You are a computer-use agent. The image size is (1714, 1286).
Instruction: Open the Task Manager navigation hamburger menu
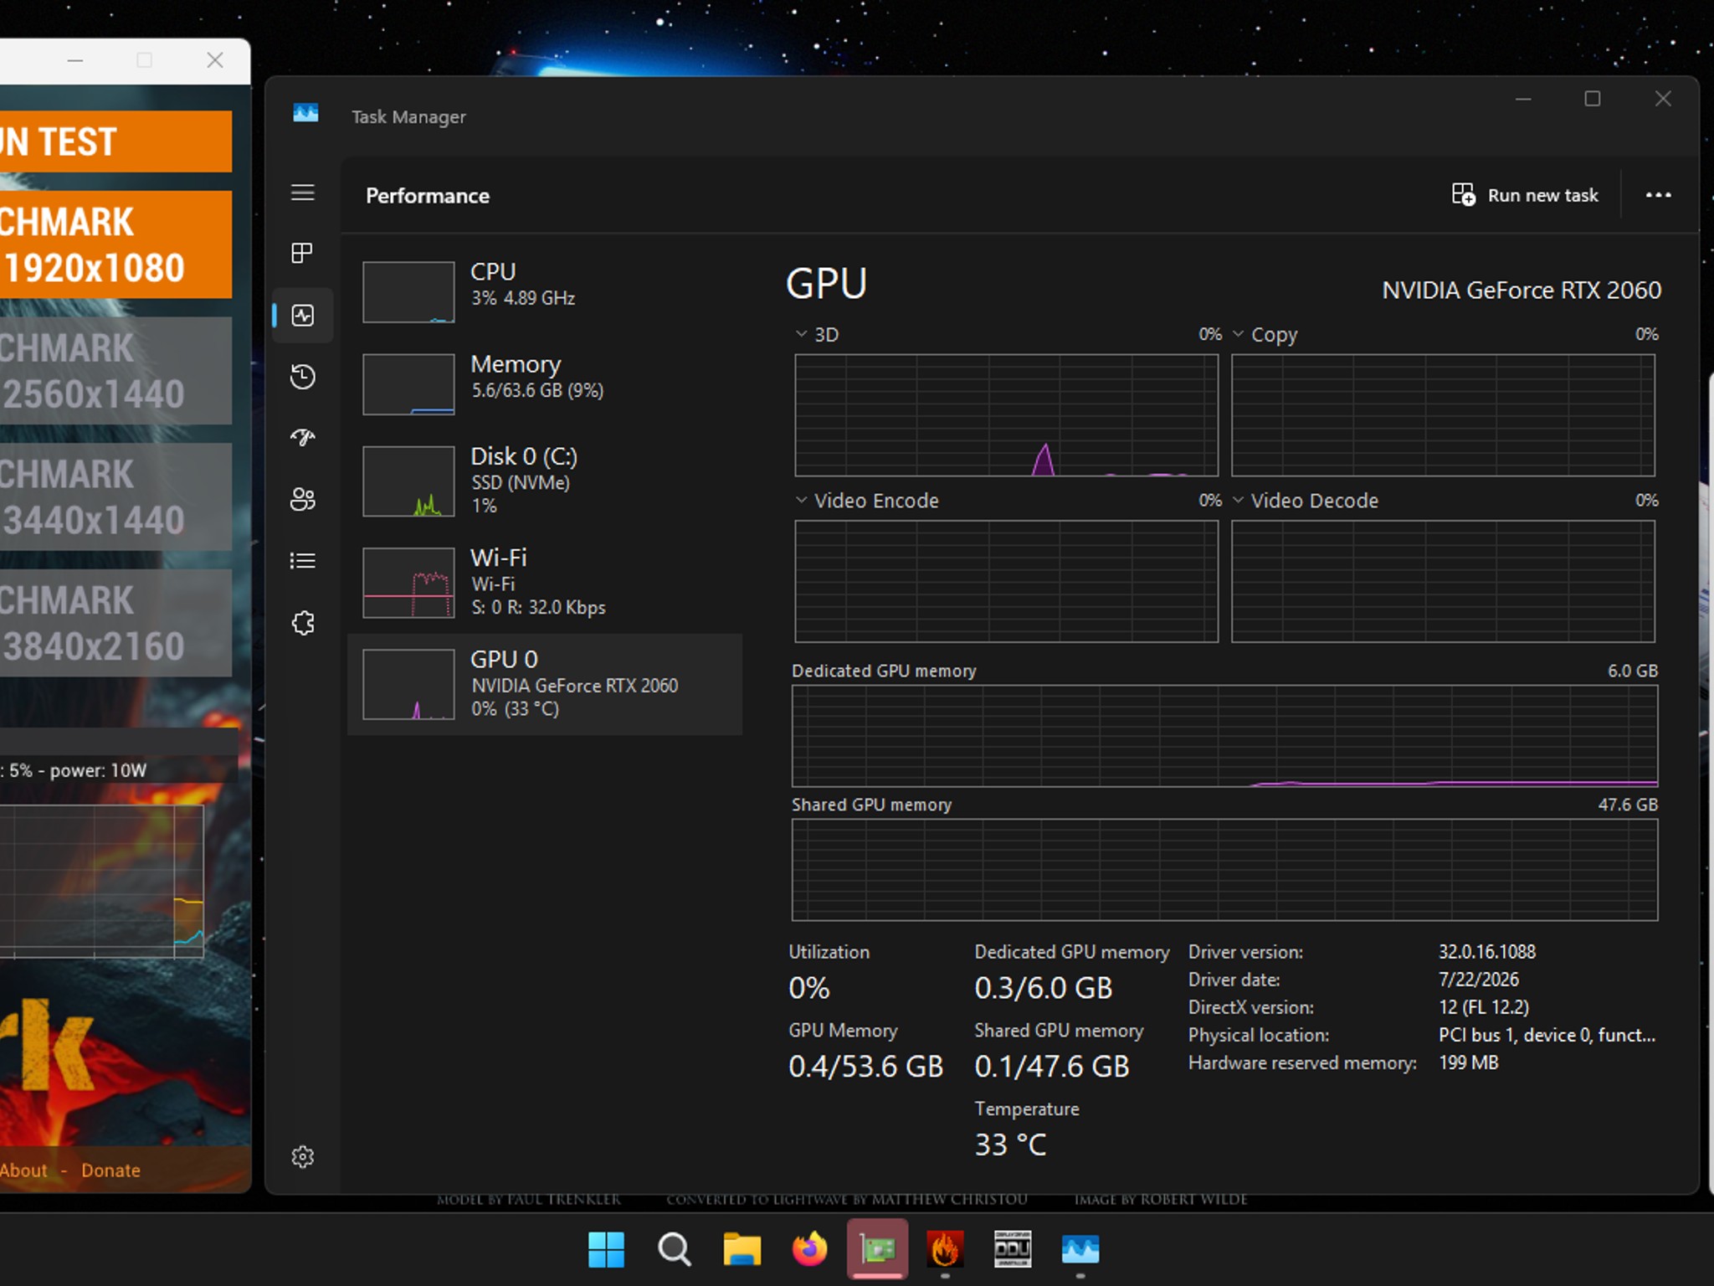pos(302,193)
